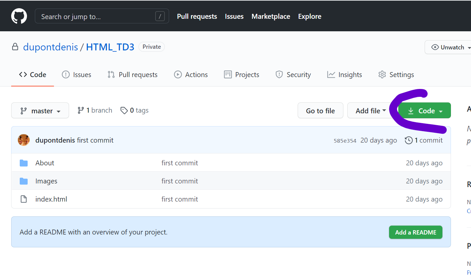Click 'first commit' message in index.html row
Screen dimensions: 471x276
coord(180,199)
